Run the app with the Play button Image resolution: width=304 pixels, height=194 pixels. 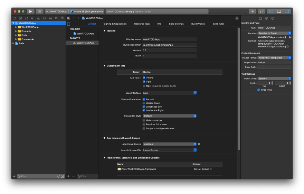tap(30, 11)
